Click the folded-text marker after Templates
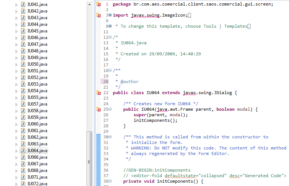Viewport: 289px width, 186px height. [249, 26]
